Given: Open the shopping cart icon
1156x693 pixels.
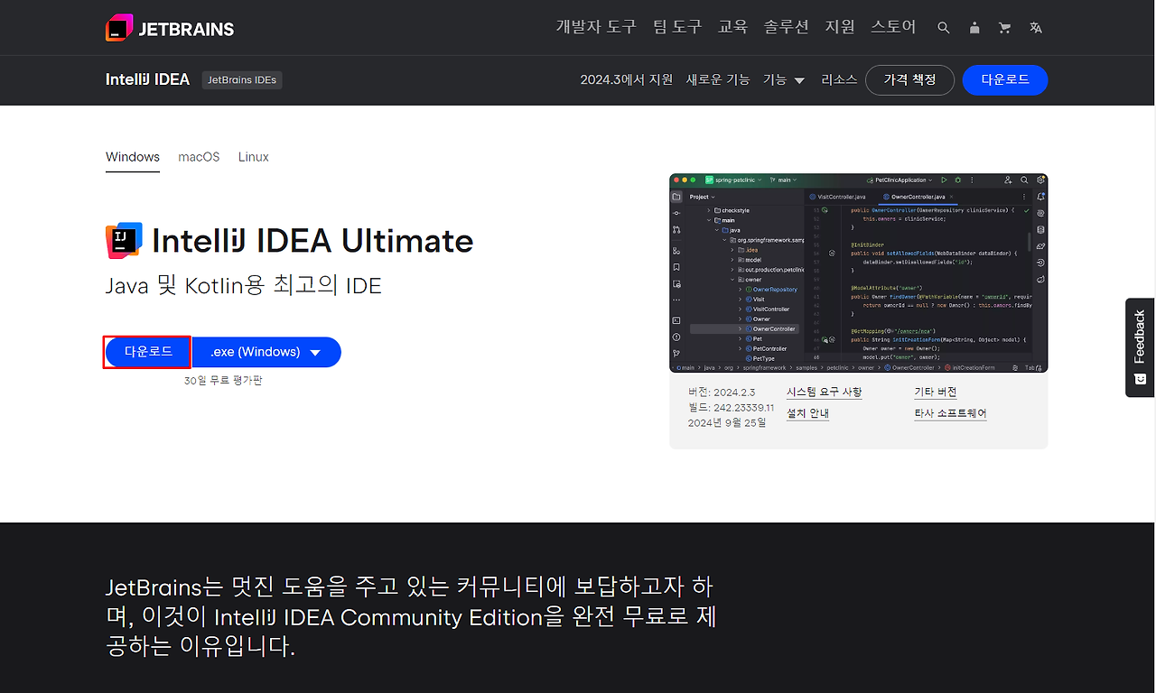Looking at the screenshot, I should point(1004,28).
